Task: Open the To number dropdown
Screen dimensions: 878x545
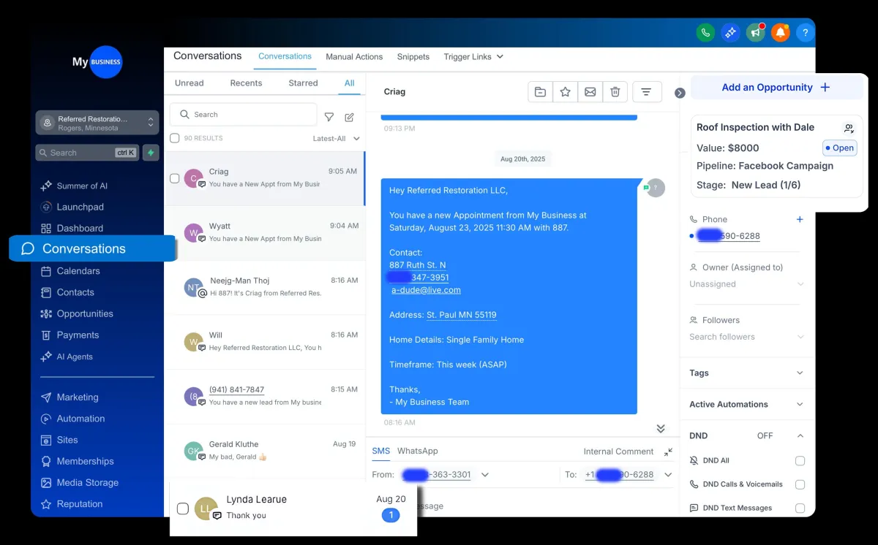Action: [667, 474]
